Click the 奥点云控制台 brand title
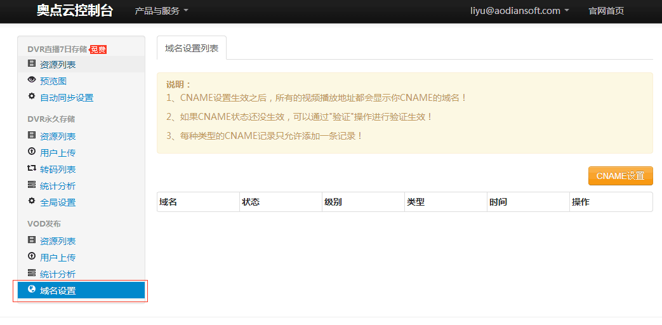Viewport: 662px width, 325px height. pyautogui.click(x=75, y=11)
